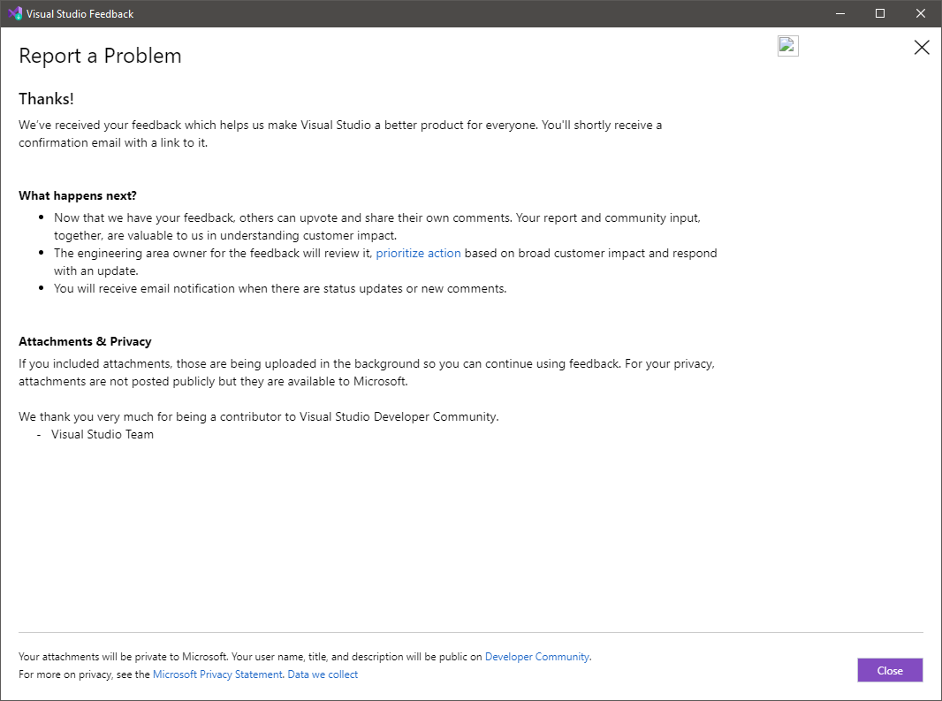Click the 'Attachments & Privacy' heading
The width and height of the screenshot is (942, 701).
click(85, 341)
